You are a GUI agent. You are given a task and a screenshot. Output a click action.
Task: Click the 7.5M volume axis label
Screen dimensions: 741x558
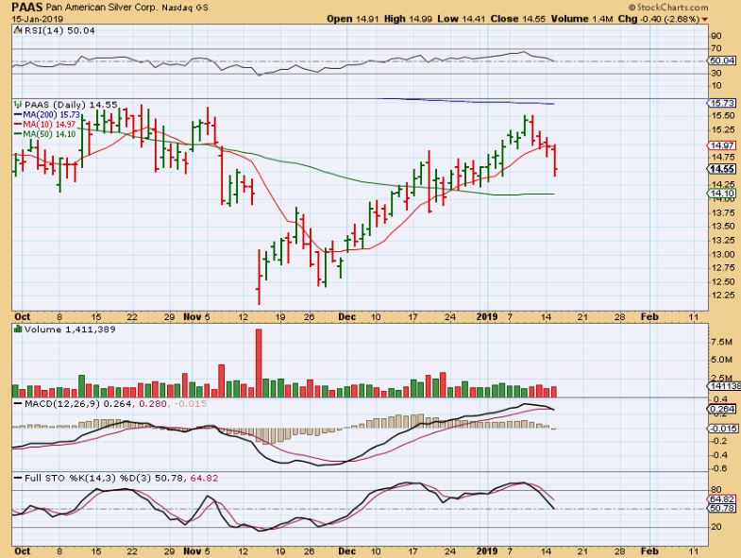tap(721, 342)
